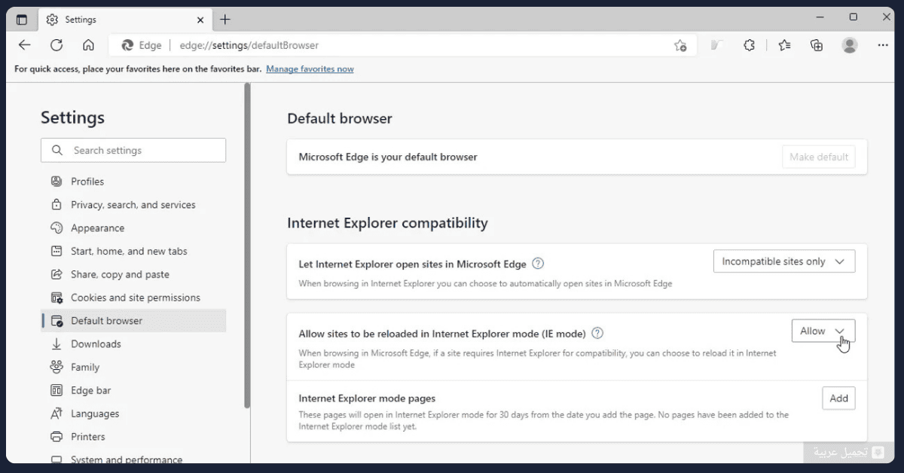Click the settings sidebar scrollbar

[x=246, y=245]
